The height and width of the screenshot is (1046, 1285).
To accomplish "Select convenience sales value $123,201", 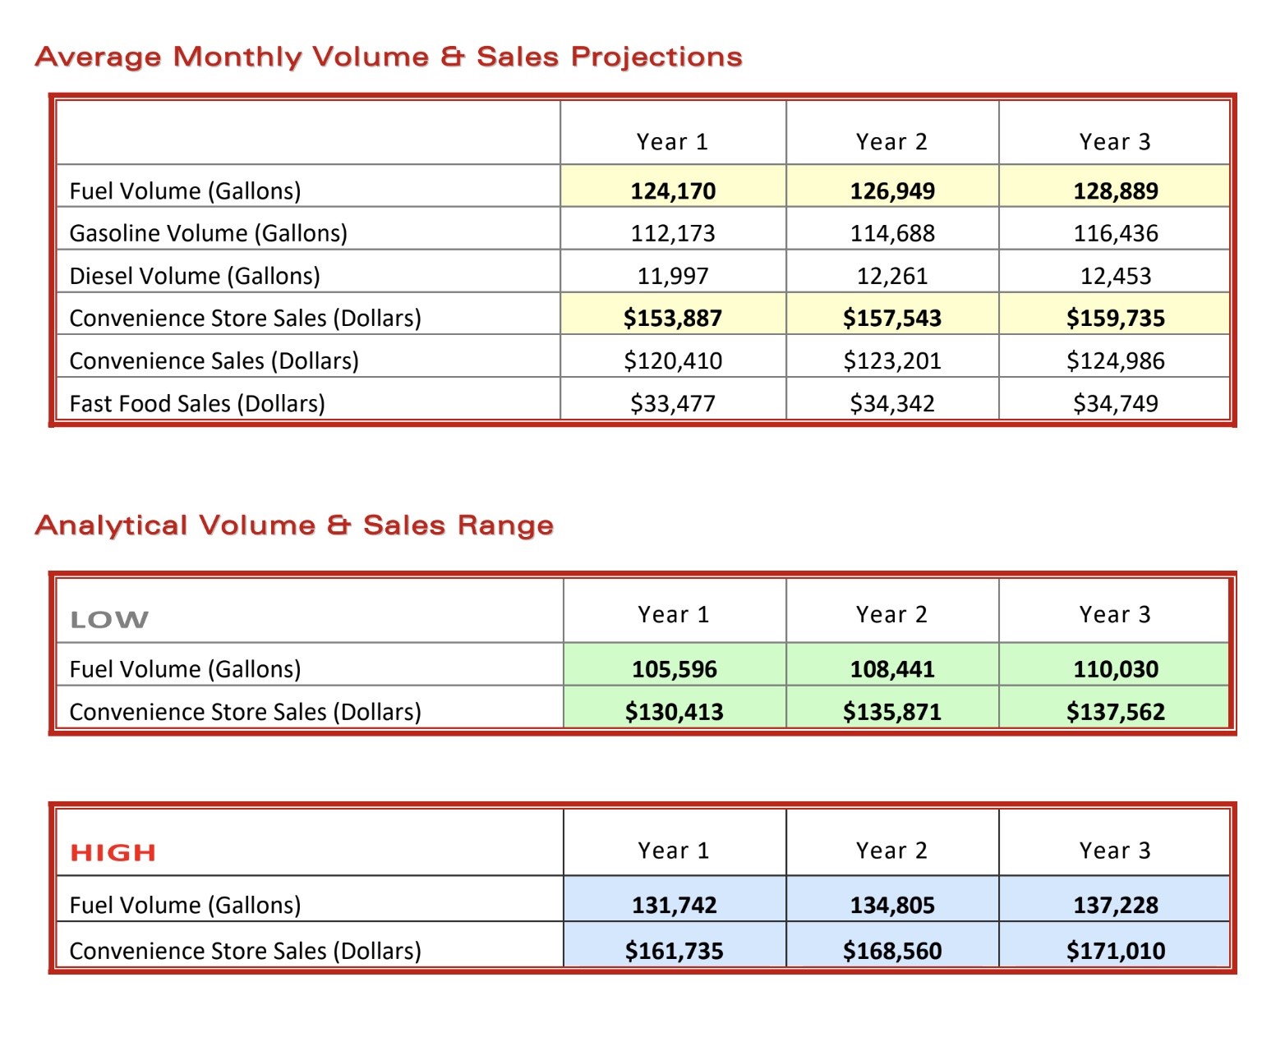I will tap(892, 361).
